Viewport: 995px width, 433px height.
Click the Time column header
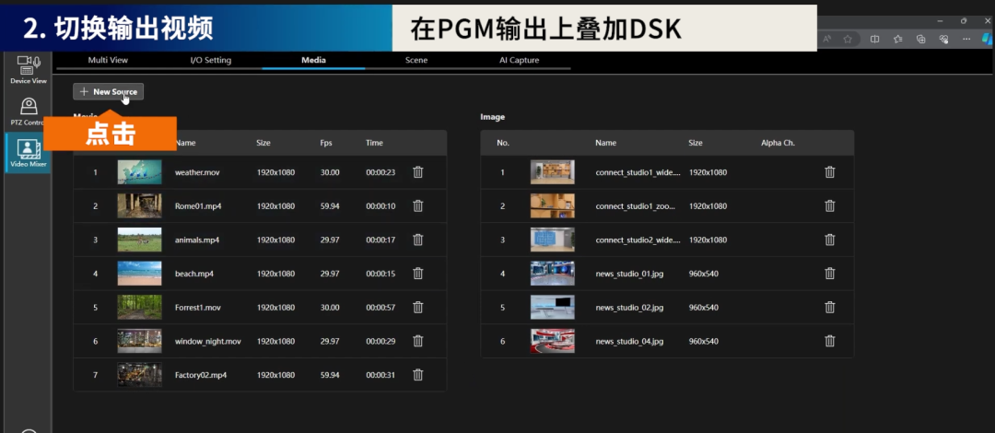tap(374, 143)
